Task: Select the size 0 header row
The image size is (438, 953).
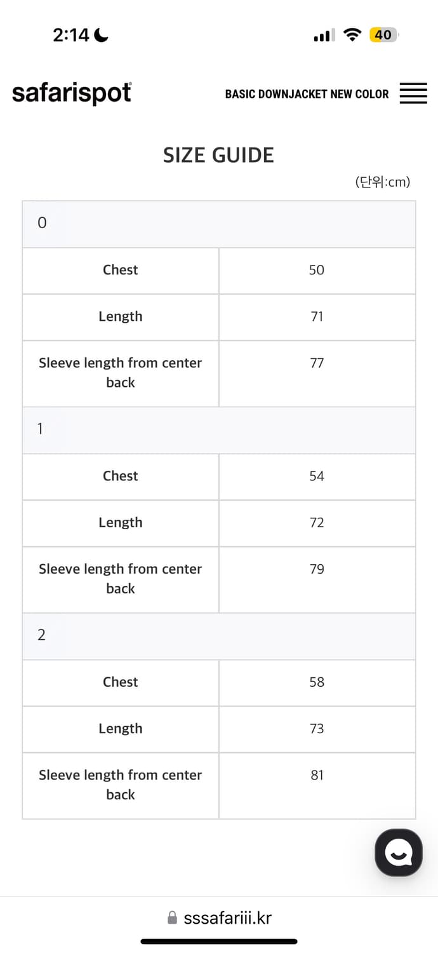Action: click(219, 223)
